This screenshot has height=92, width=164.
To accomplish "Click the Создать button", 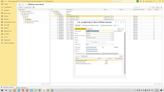I will click(20, 7).
